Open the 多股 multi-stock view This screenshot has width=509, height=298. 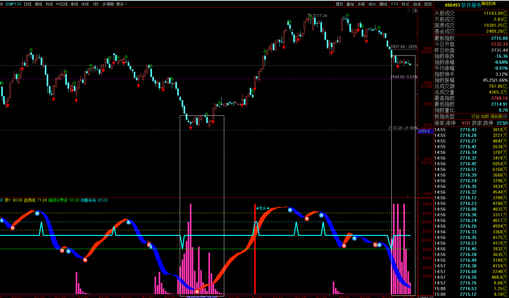[361, 4]
